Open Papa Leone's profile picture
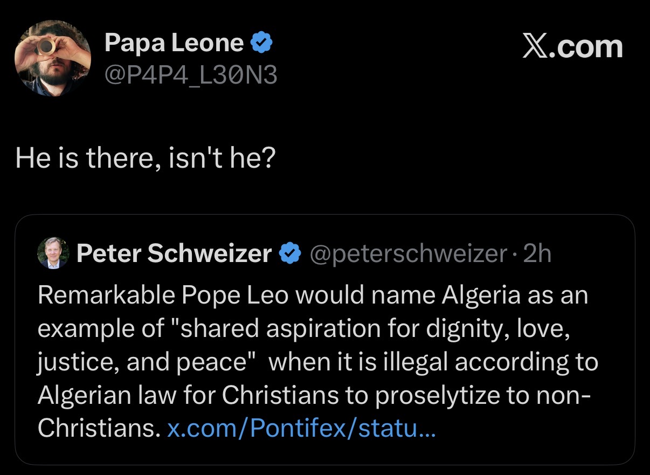This screenshot has width=650, height=475. click(52, 58)
